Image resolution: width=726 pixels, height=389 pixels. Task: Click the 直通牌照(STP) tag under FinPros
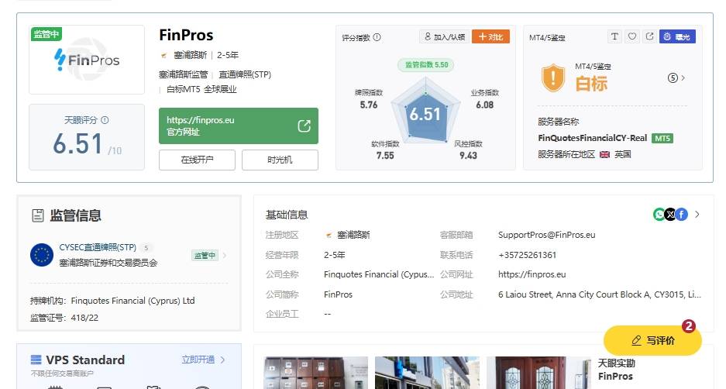coord(245,74)
